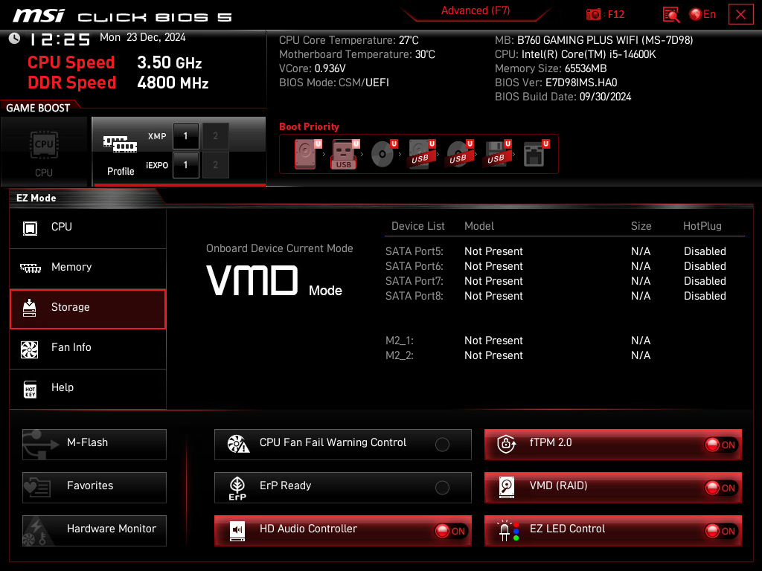Click the BIOS Ver E7D98IMS.HA0 text
This screenshot has height=571, width=762.
coord(555,83)
